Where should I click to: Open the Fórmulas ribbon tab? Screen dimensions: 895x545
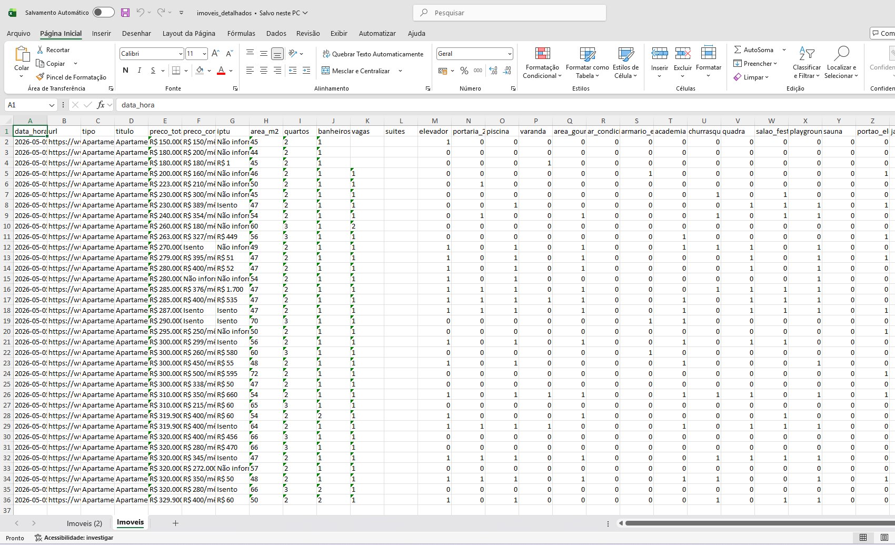pyautogui.click(x=241, y=33)
